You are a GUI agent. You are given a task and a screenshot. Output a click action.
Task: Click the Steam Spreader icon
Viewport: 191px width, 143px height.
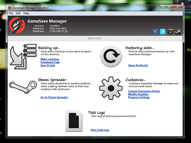[x=23, y=87]
